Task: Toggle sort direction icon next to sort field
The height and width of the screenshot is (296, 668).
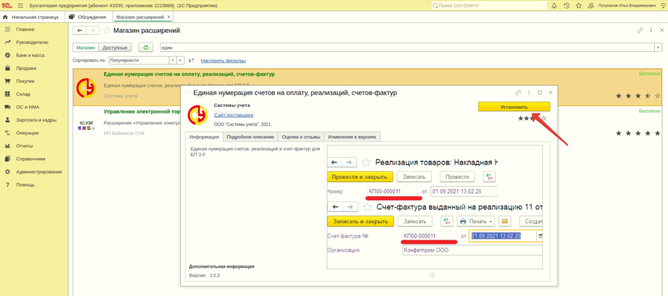Action: coord(191,61)
